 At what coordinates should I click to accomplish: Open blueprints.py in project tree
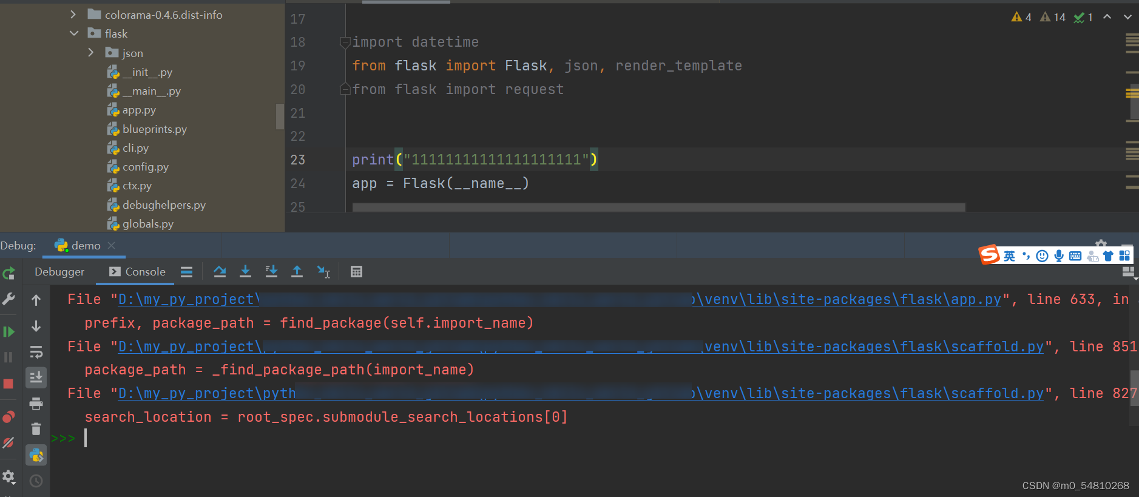(147, 129)
